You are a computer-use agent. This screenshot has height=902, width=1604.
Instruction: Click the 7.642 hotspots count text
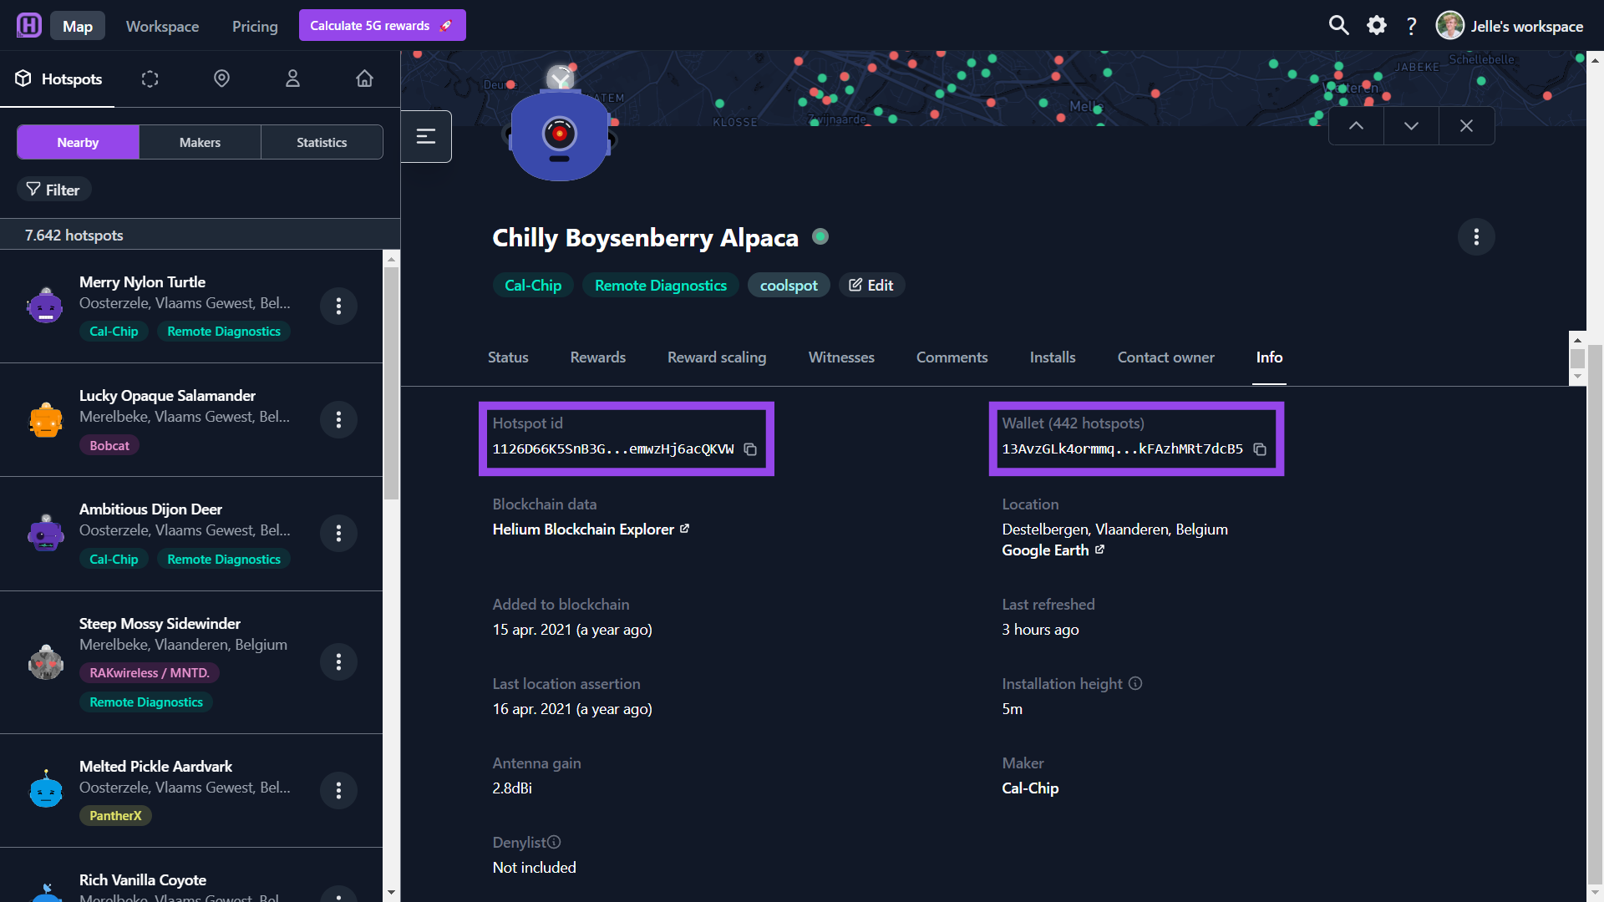point(74,236)
